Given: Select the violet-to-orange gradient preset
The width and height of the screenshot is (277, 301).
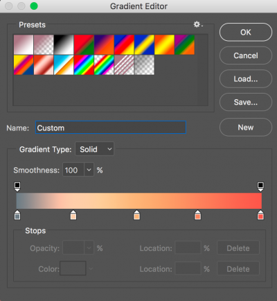Looking at the screenshot, I should [104, 44].
